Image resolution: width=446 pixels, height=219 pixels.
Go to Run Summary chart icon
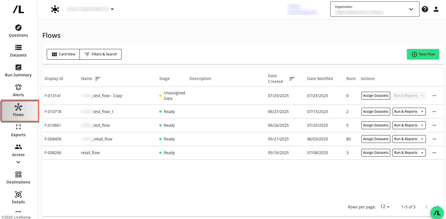18,67
